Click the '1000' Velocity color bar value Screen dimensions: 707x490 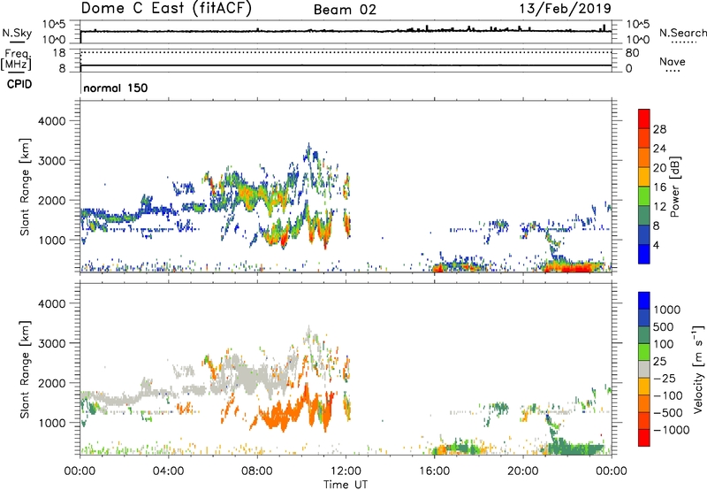pos(666,310)
